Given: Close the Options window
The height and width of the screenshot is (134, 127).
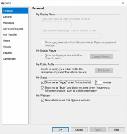Looking at the screenshot, I should [x=123, y=3].
